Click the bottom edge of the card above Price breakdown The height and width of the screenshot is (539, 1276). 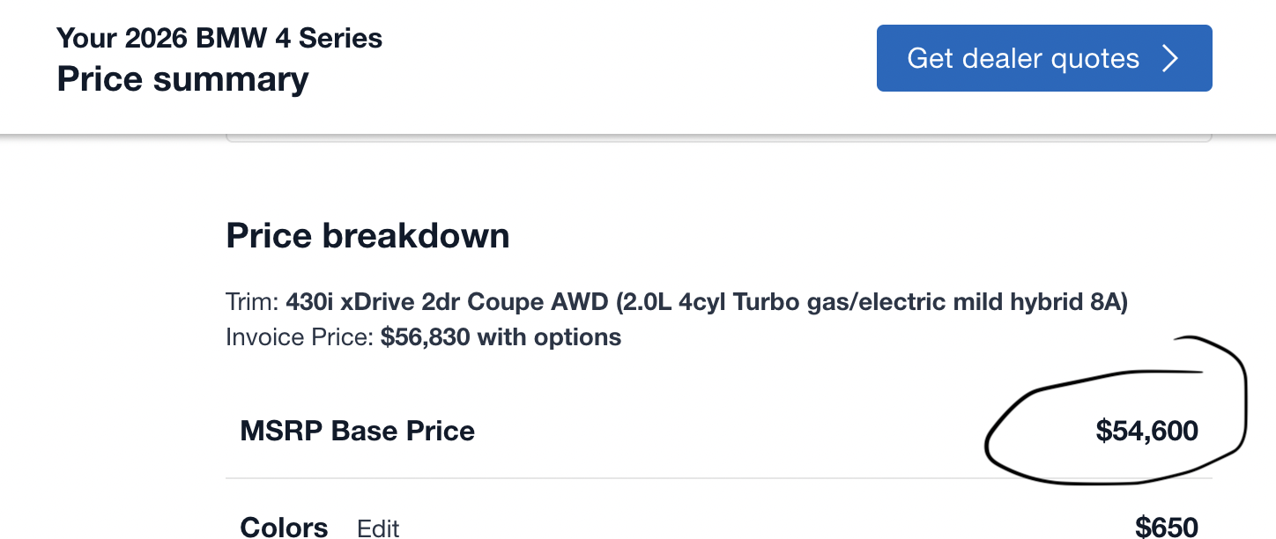coord(719,140)
